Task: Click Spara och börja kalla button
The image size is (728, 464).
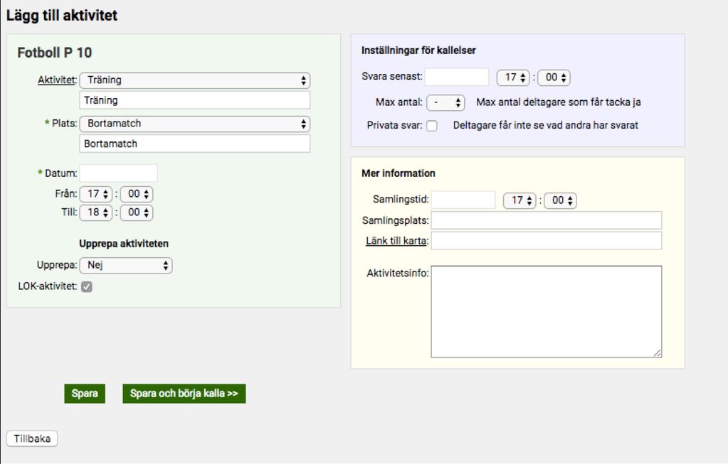Action: pyautogui.click(x=184, y=394)
